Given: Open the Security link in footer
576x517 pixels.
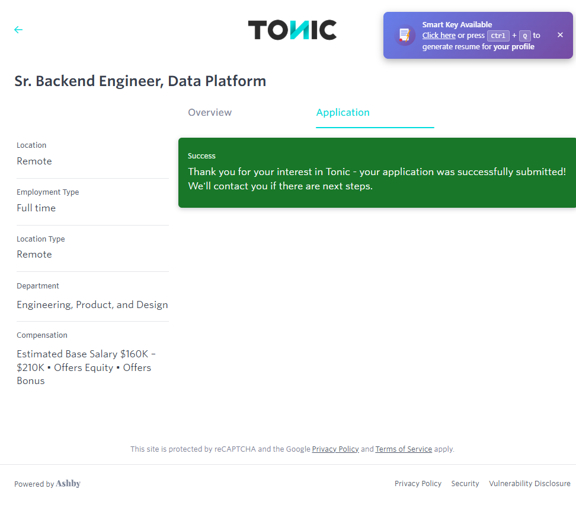Looking at the screenshot, I should tap(465, 484).
